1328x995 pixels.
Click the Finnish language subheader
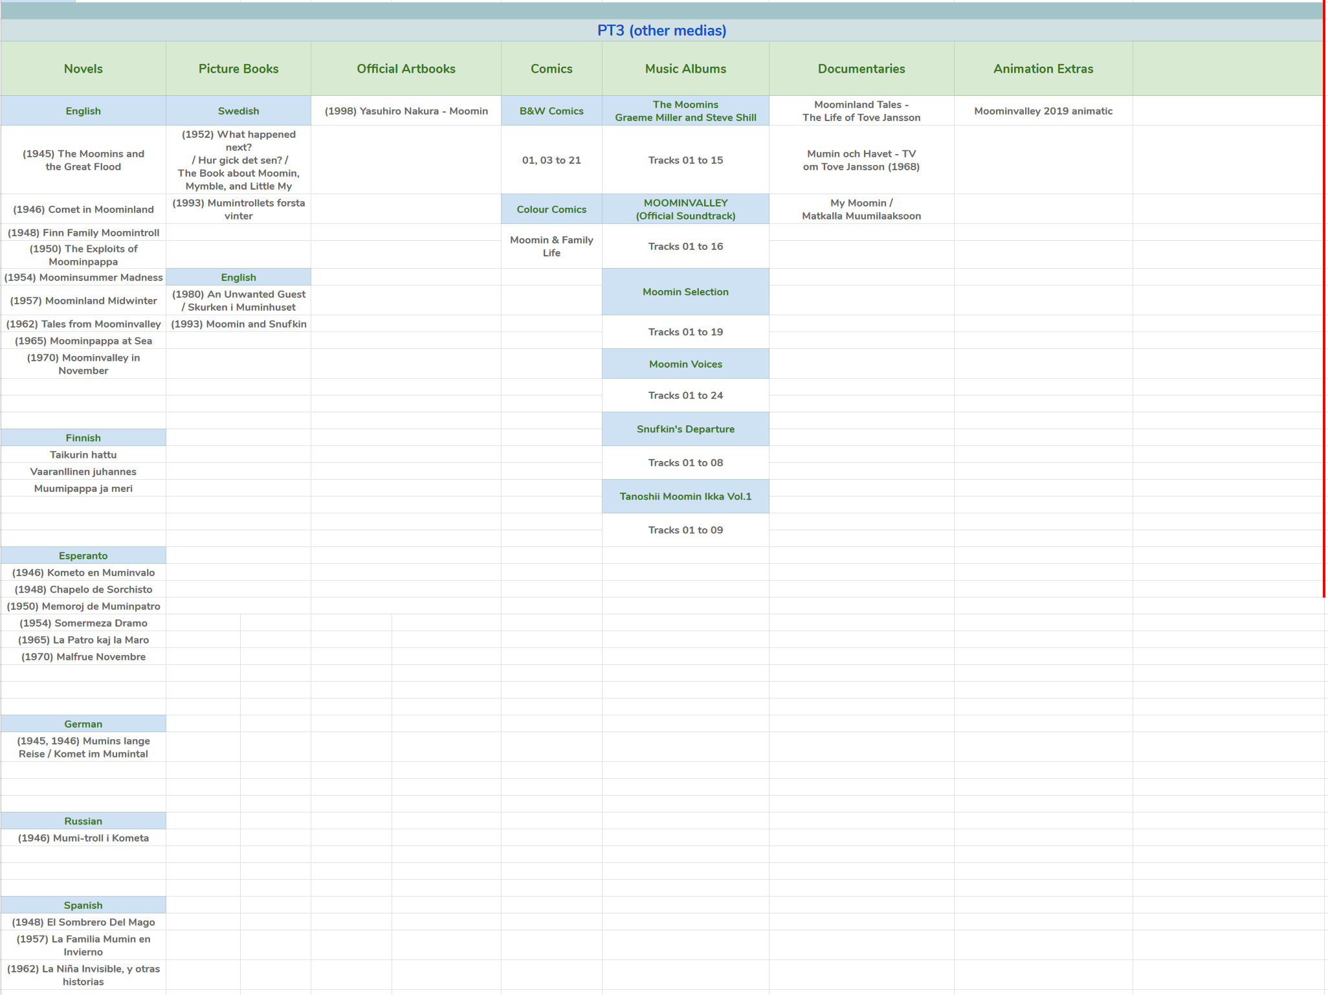point(83,438)
